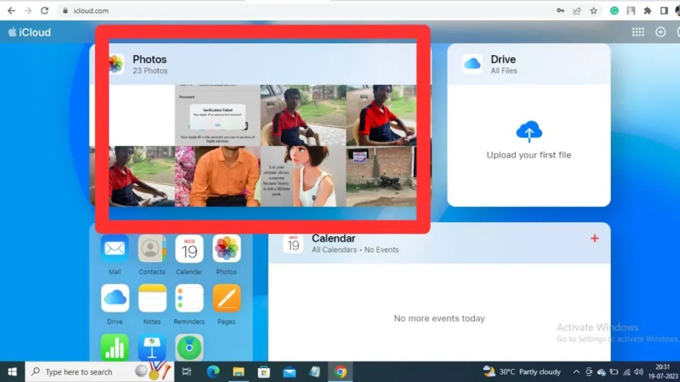Open File Explorer from taskbar
Screen dimensions: 680x382
point(238,371)
